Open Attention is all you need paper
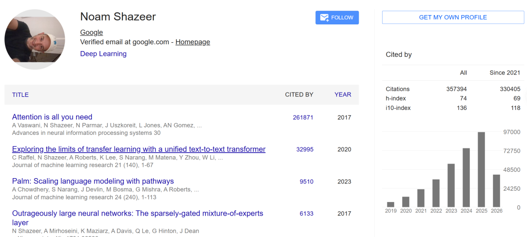This screenshot has width=527, height=237. [52, 117]
